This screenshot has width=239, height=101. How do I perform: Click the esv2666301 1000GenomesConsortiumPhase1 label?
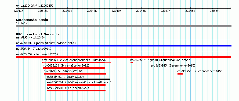click(x=79, y=82)
